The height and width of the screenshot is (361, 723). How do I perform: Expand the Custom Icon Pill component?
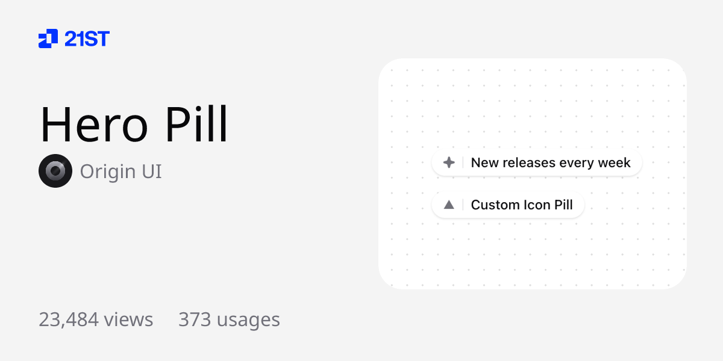[x=508, y=205]
